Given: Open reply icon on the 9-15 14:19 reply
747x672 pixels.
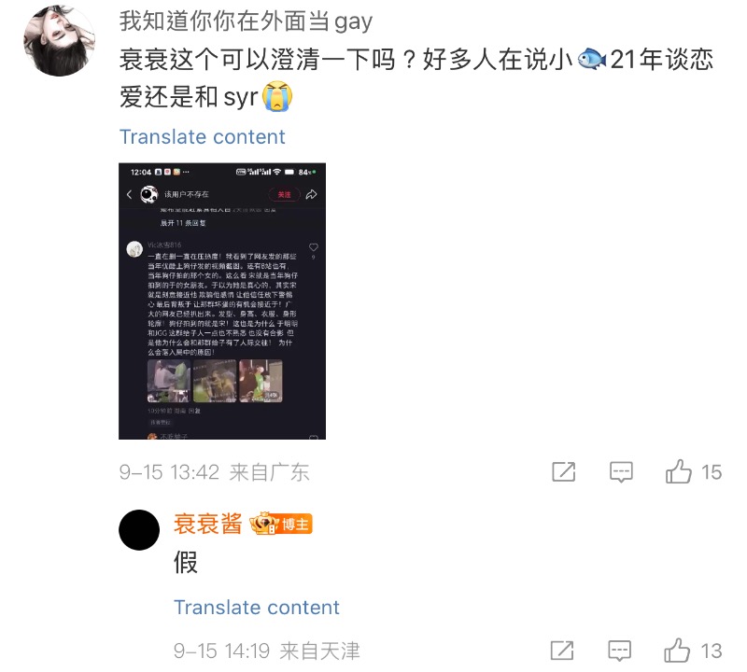Looking at the screenshot, I should [620, 651].
